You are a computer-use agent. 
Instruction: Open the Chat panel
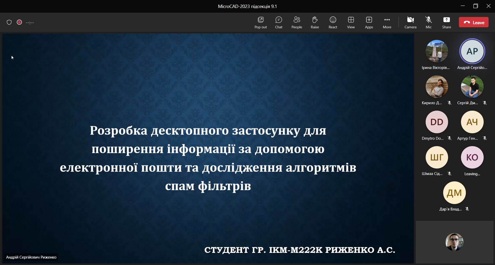click(x=278, y=22)
